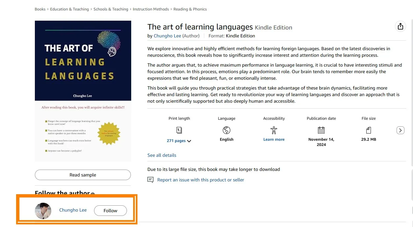The image size is (413, 227).
Task: Click the share icon at top right
Action: [400, 27]
